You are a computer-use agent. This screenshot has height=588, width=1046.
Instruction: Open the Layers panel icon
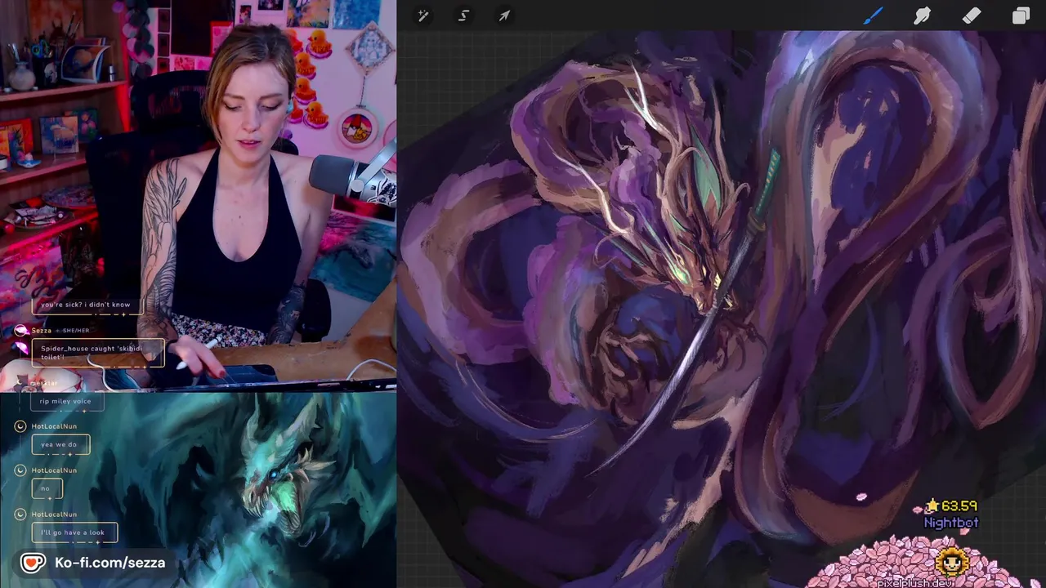click(1021, 16)
